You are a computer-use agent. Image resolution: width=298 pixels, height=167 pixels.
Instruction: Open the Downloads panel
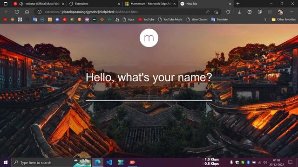pyautogui.click(x=239, y=12)
